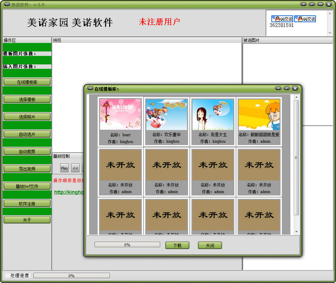Click the 关闭 close button in dialog
The height and width of the screenshot is (283, 336).
[x=210, y=245]
